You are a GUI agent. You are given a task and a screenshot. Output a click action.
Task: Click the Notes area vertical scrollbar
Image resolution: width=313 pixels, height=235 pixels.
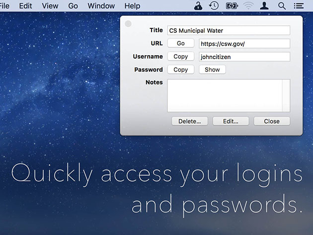pyautogui.click(x=286, y=95)
